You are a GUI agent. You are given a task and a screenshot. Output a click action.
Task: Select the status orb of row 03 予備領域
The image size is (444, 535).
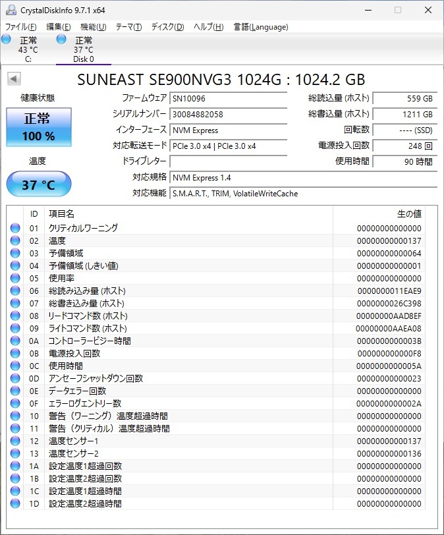coord(15,253)
